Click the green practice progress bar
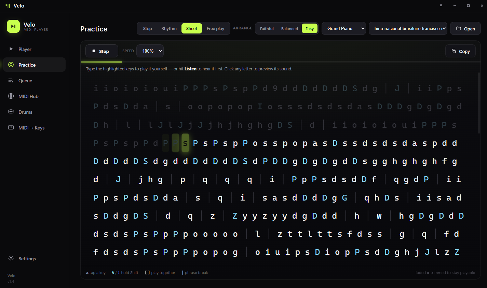This screenshot has height=288, width=487. tap(101, 62)
